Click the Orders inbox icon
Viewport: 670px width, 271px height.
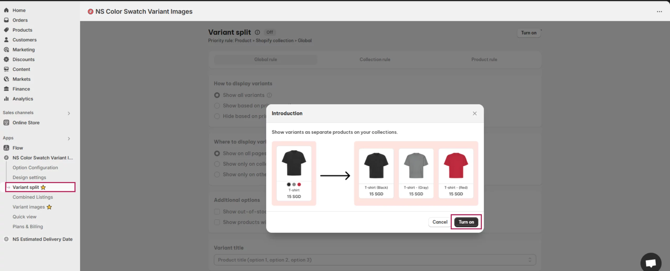[x=6, y=20]
